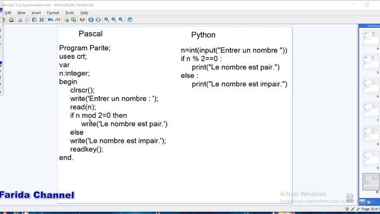Select page 9 thumbnail

[x=371, y=158]
